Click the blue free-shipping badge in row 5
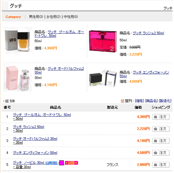Viewport: 174px width, 173px height. tap(51, 163)
